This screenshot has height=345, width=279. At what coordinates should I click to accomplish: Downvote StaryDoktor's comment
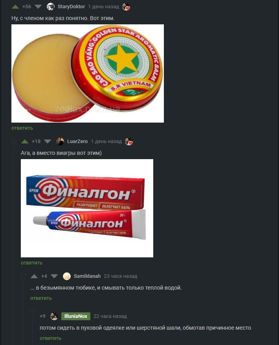coord(38,7)
